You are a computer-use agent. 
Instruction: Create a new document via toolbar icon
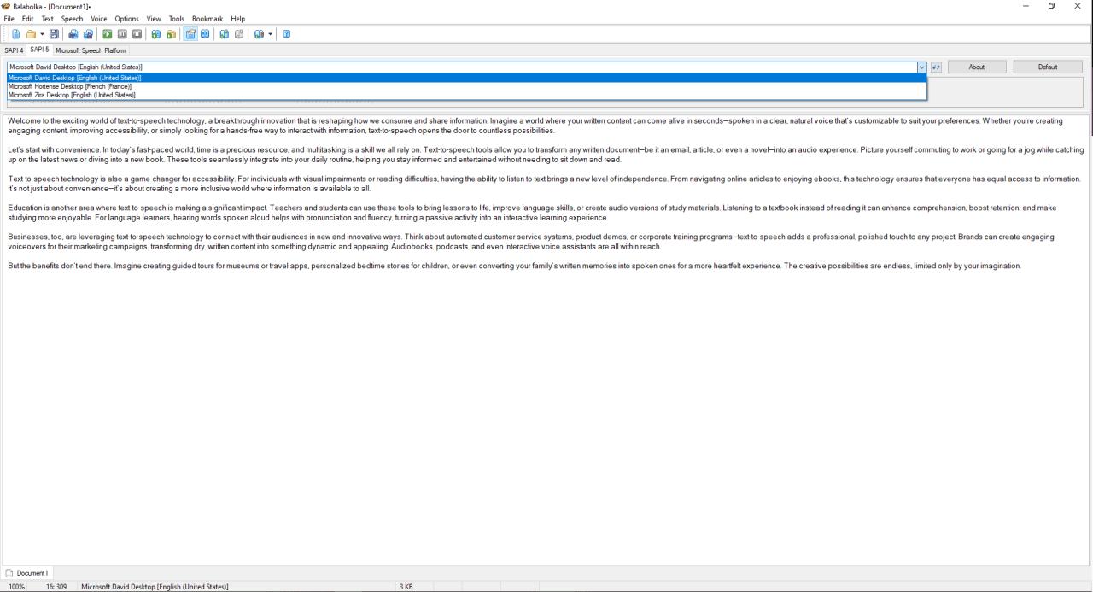(x=16, y=34)
